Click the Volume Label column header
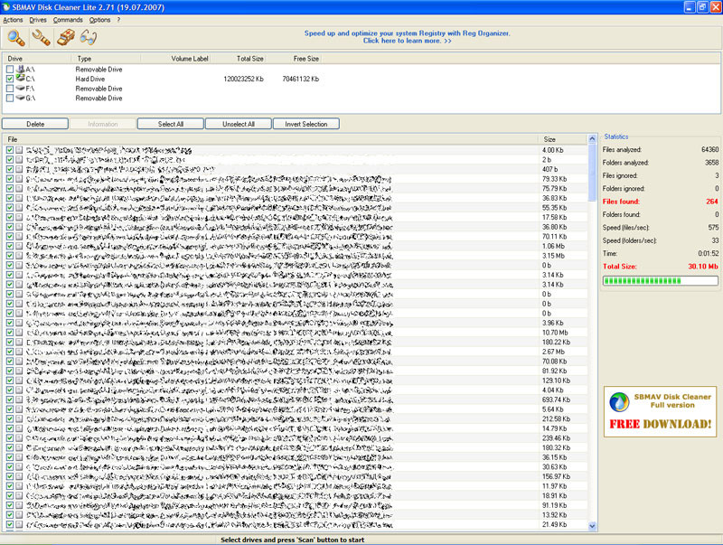This screenshot has height=545, width=723. pyautogui.click(x=175, y=59)
